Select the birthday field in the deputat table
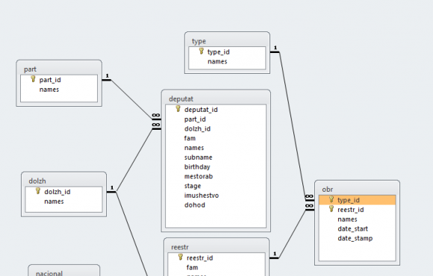 pos(197,167)
